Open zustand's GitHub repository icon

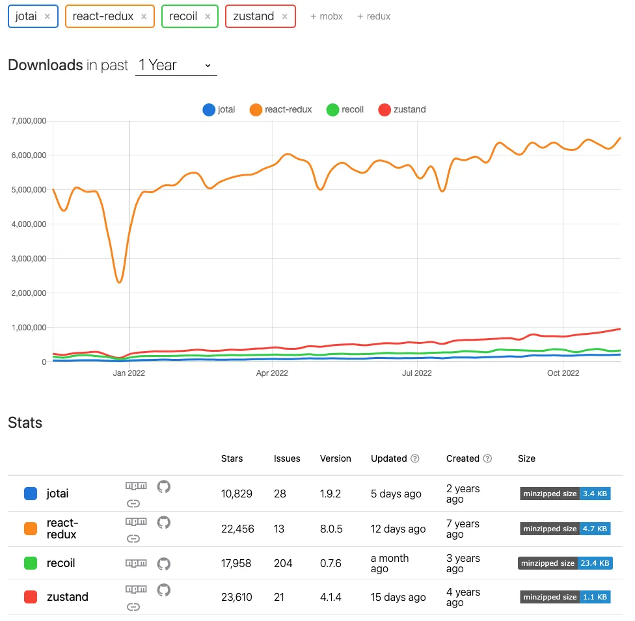(163, 590)
